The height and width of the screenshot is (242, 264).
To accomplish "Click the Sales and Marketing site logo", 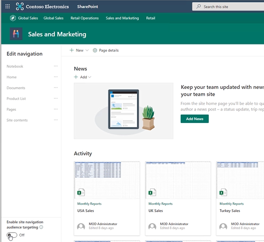I will tap(16, 34).
